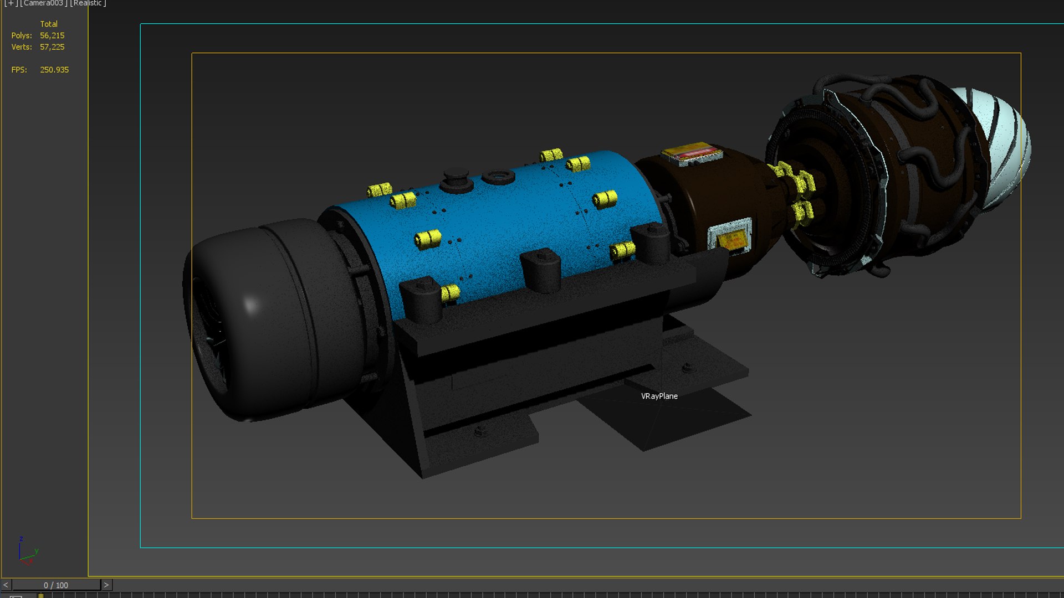
Task: Grab the 0 / 100 time slider handle
Action: tap(56, 585)
